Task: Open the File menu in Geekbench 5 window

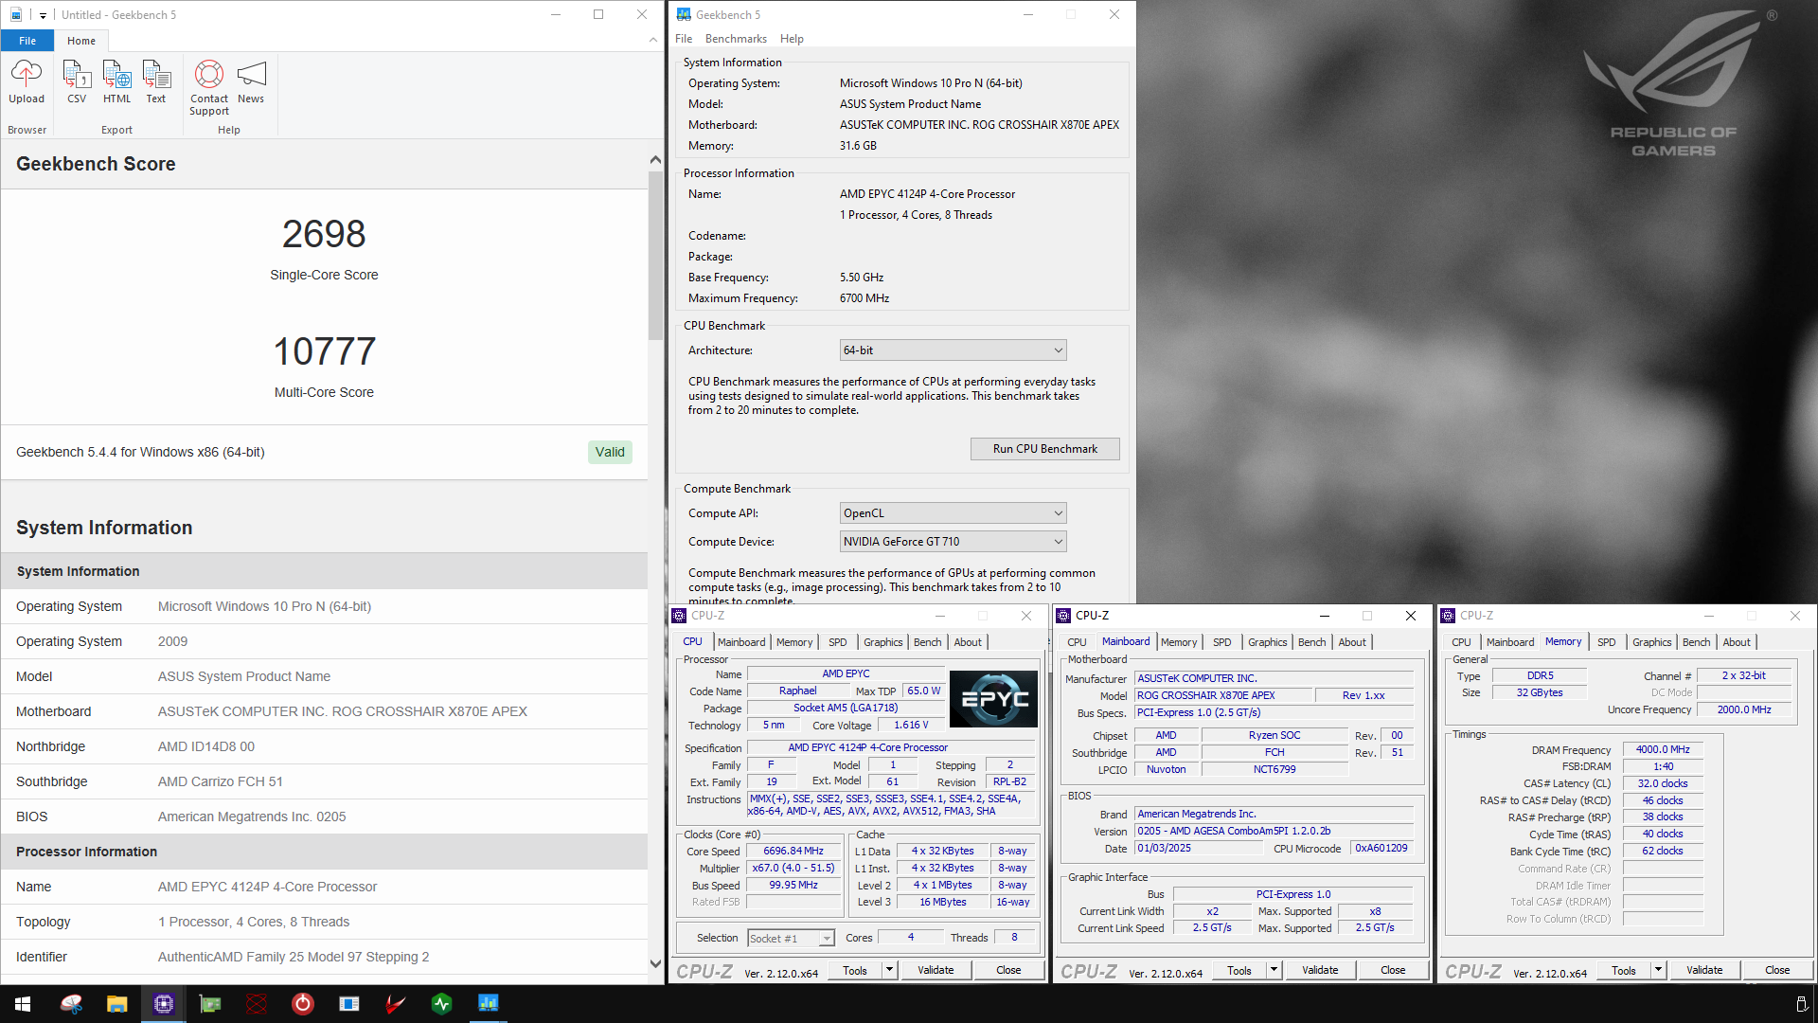Action: (x=684, y=39)
